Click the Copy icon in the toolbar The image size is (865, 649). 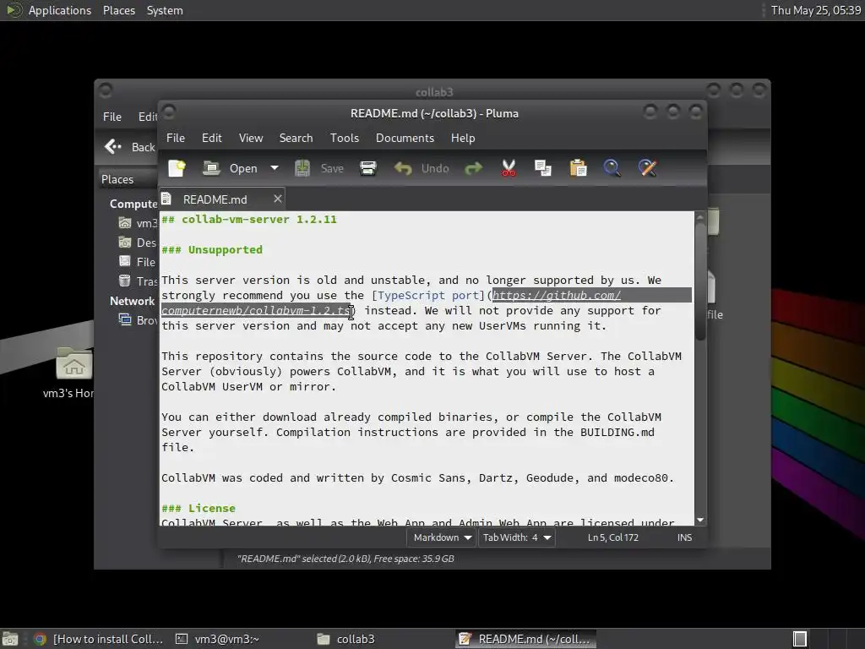pos(543,168)
